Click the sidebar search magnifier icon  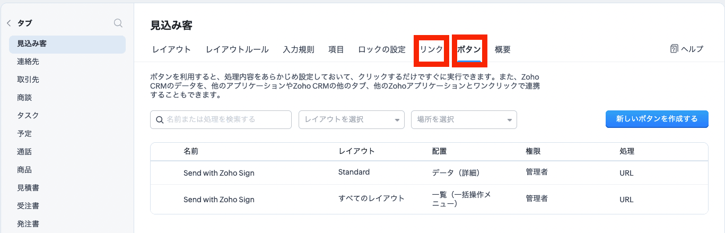[118, 23]
